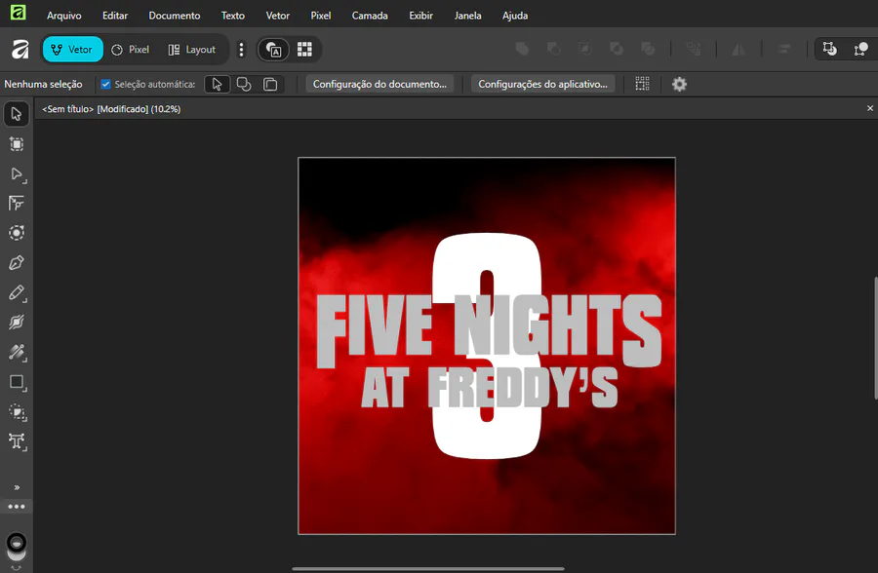Click Configurações do aplicativo button
Viewport: 878px width, 573px height.
(x=542, y=85)
